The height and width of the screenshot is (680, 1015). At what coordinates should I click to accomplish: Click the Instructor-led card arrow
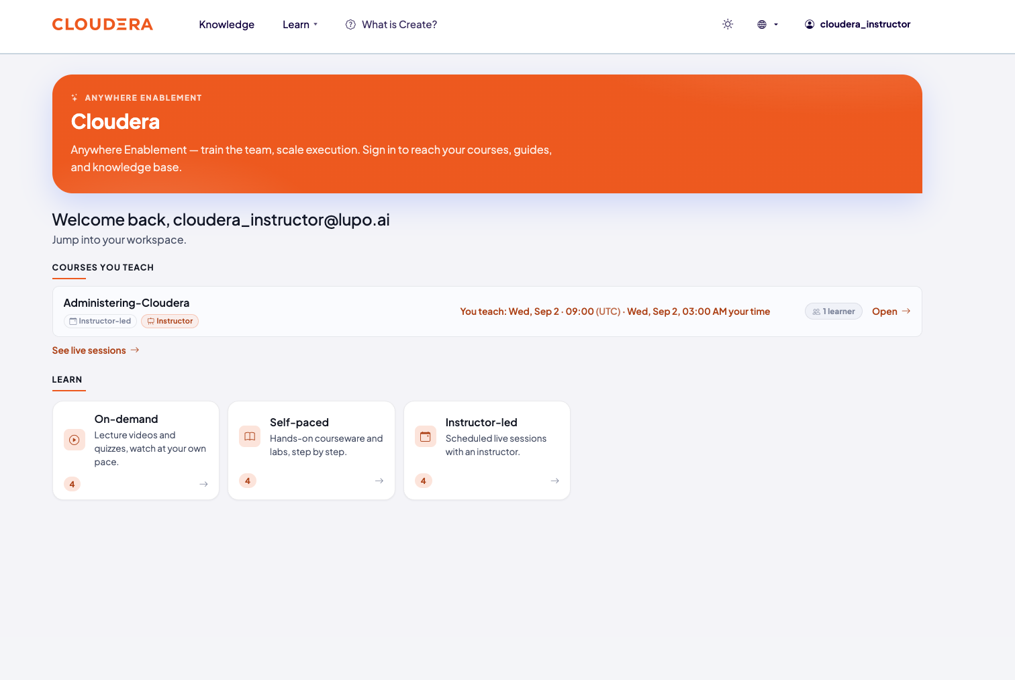(555, 481)
